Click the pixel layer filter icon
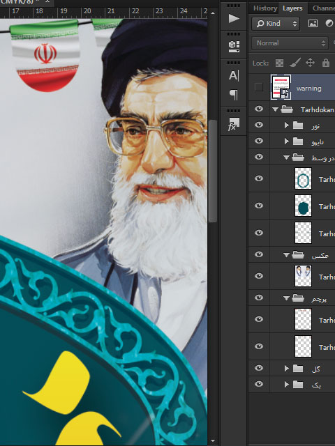335x446 pixels. pyautogui.click(x=313, y=23)
